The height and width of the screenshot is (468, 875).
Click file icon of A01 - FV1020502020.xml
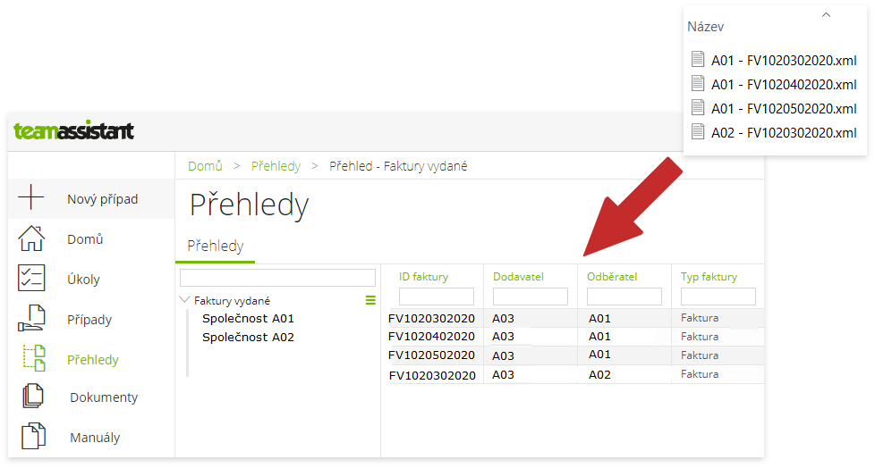click(x=698, y=107)
